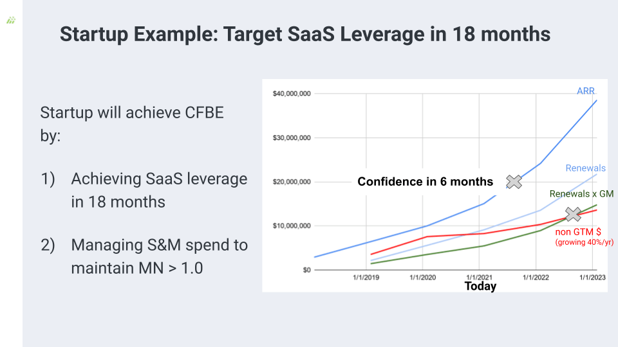Click the 1/1/2023 x-axis date label
618x347 pixels.
pyautogui.click(x=592, y=278)
